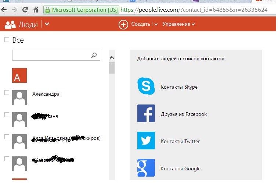Jump to the letter A tile
The width and height of the screenshot is (278, 195).
tap(19, 75)
